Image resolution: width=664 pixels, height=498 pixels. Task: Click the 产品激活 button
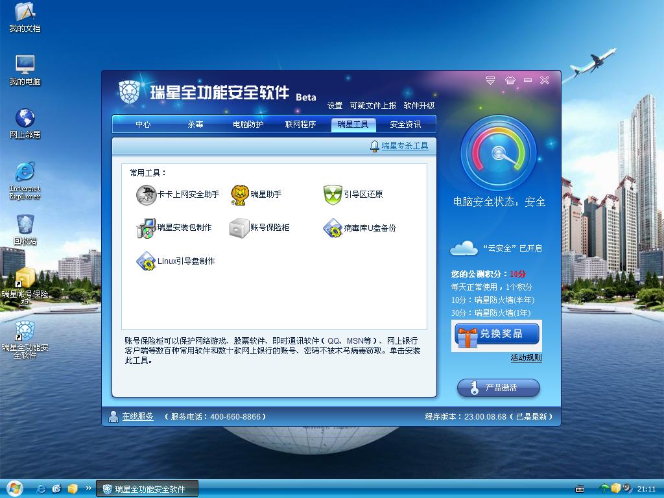(499, 388)
